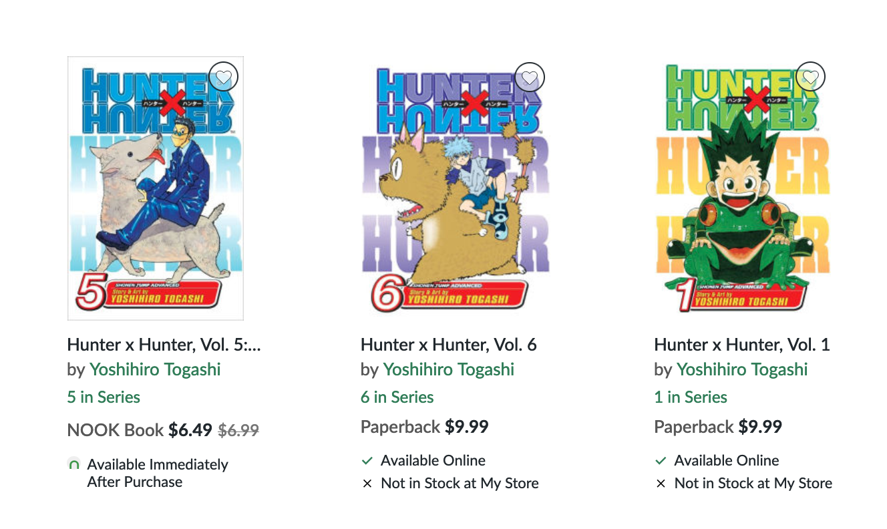The height and width of the screenshot is (529, 887).
Task: Favorite Hunter x Hunter Vol. 1 with heart icon
Action: (810, 77)
